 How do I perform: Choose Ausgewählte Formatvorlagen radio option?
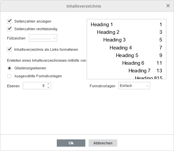point(9,76)
